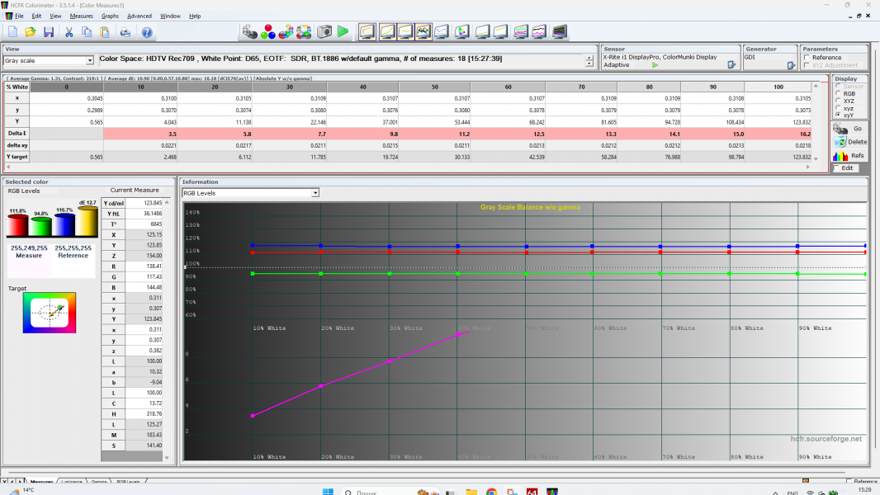
Task: Click down arrow beside Color Space description
Action: [589, 64]
